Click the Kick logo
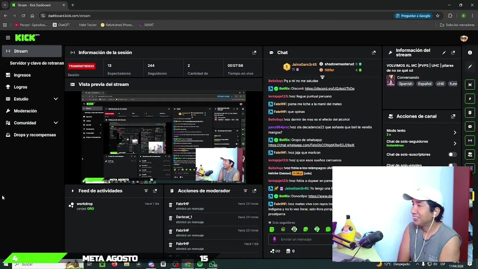The image size is (478, 269). 27,37
